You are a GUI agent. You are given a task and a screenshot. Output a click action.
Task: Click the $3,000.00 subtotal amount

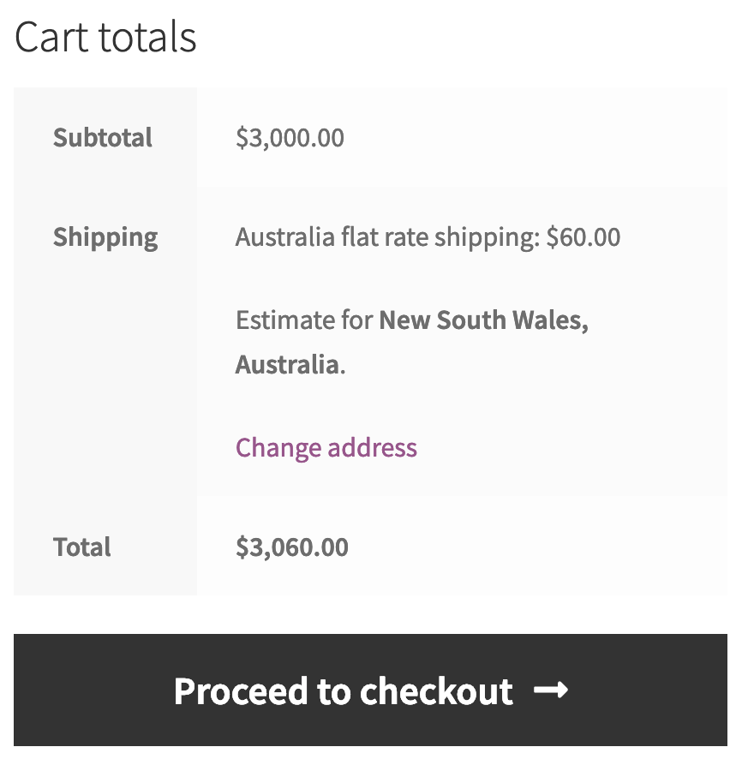(x=290, y=138)
